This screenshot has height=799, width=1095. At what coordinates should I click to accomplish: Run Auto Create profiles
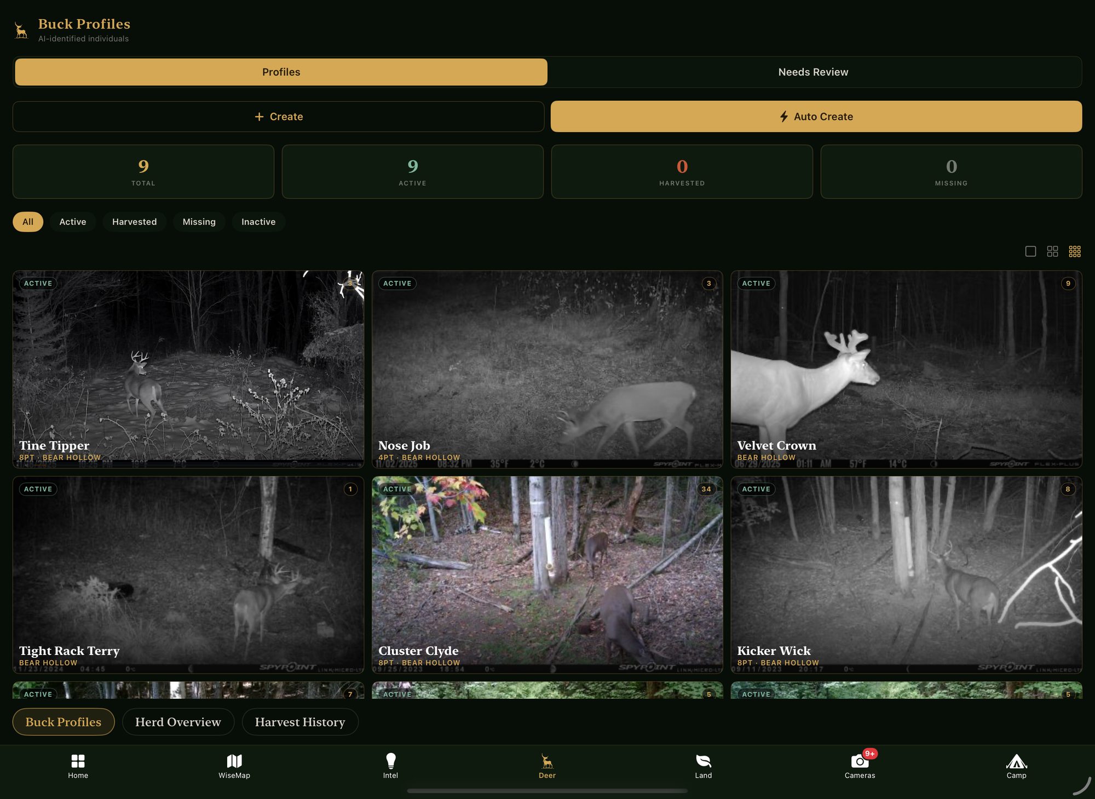tap(816, 117)
